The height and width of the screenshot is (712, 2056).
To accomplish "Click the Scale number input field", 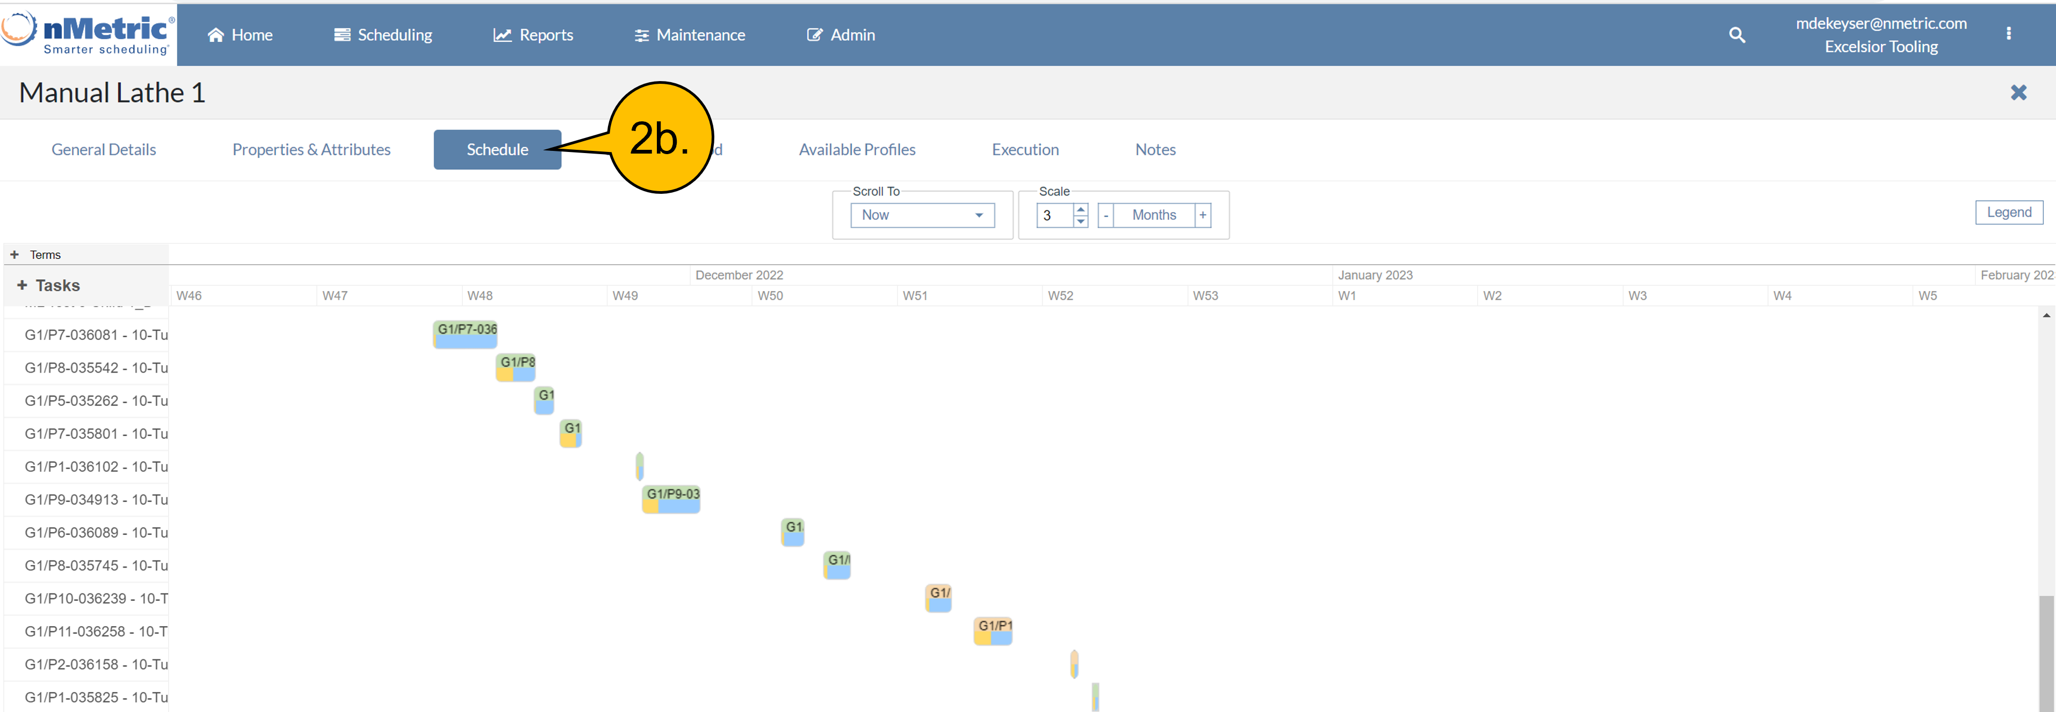I will 1054,215.
